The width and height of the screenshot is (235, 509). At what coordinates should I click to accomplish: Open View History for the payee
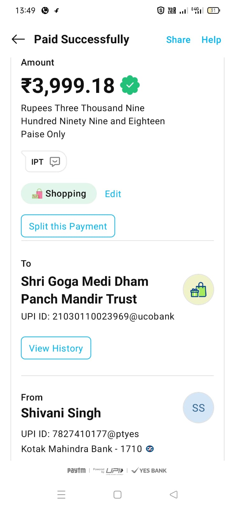(56, 348)
